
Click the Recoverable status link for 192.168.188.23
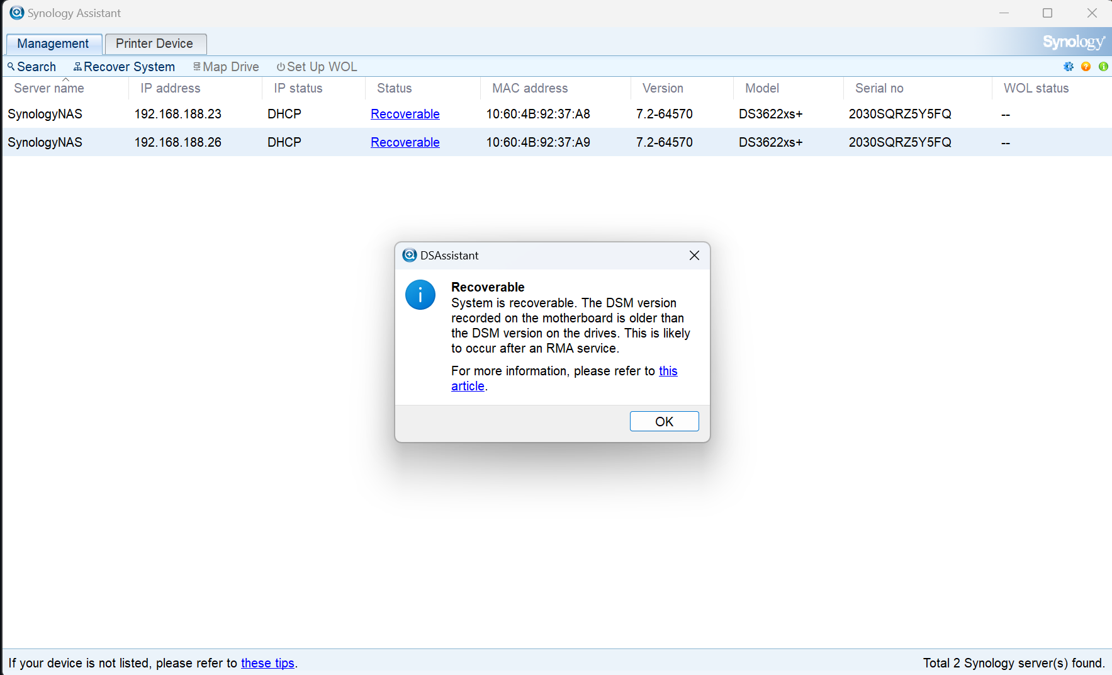pos(405,114)
